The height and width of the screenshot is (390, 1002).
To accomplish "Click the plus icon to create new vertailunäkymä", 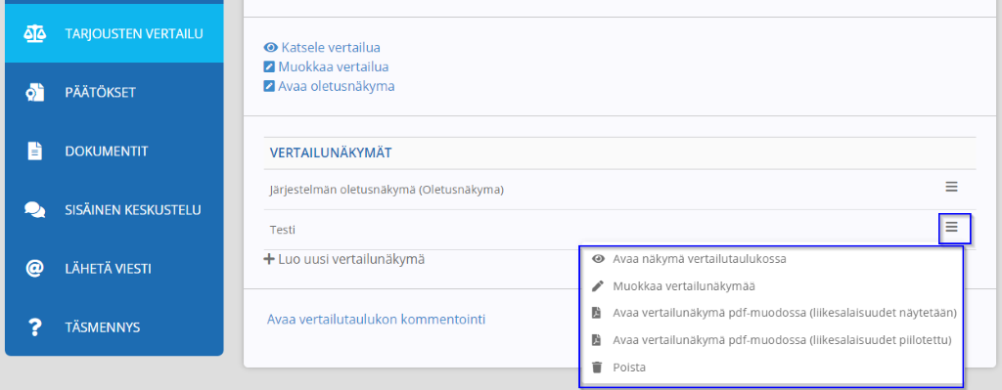I will (269, 259).
